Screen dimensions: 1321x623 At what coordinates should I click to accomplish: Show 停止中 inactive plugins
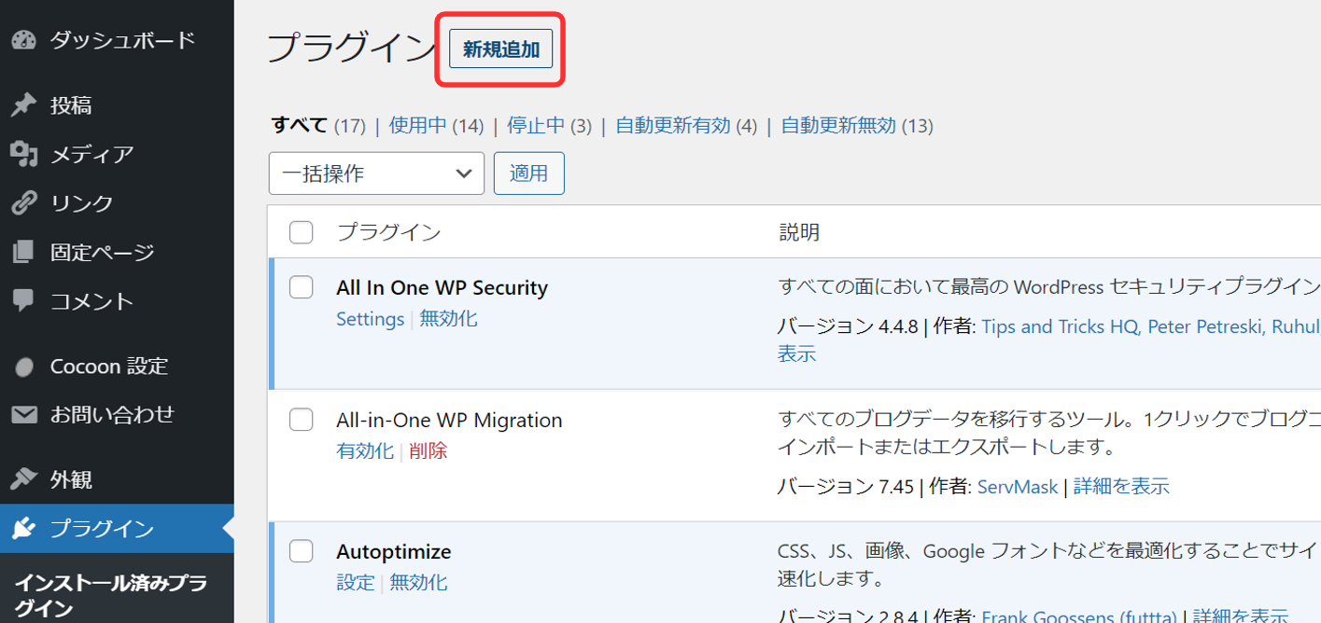pyautogui.click(x=535, y=125)
